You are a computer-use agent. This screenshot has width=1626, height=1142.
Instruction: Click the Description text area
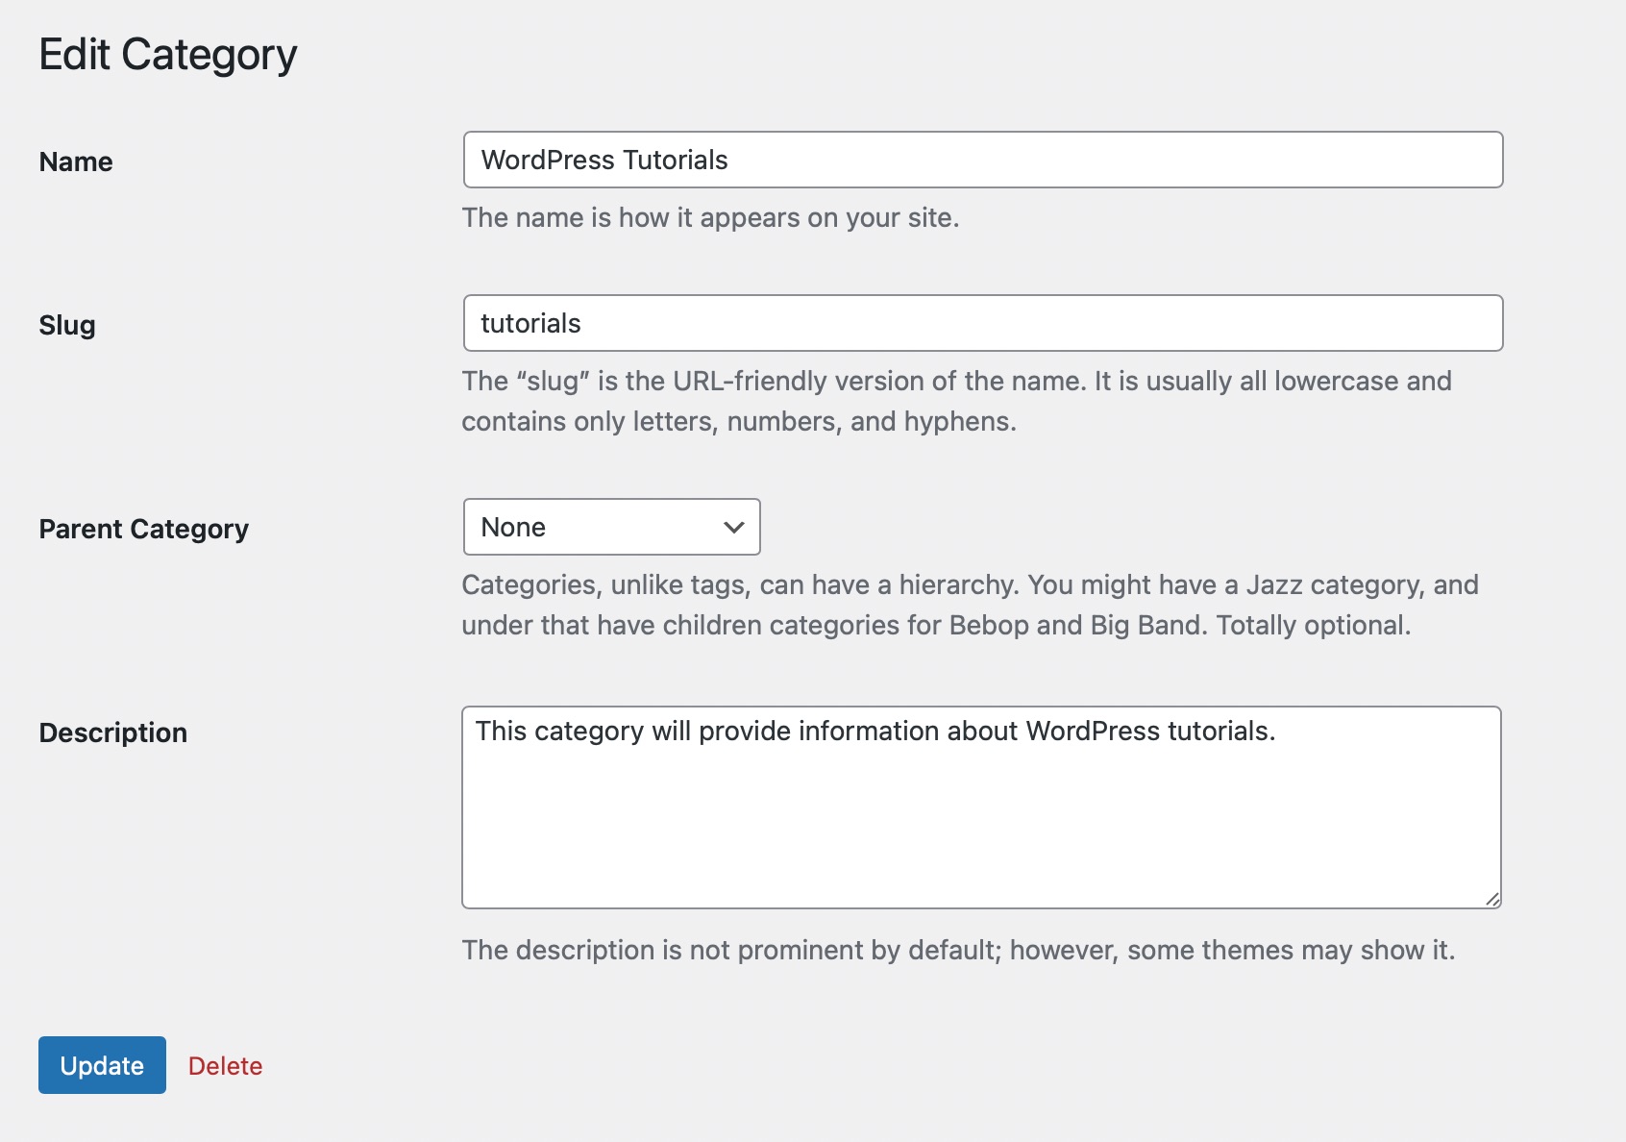point(981,807)
